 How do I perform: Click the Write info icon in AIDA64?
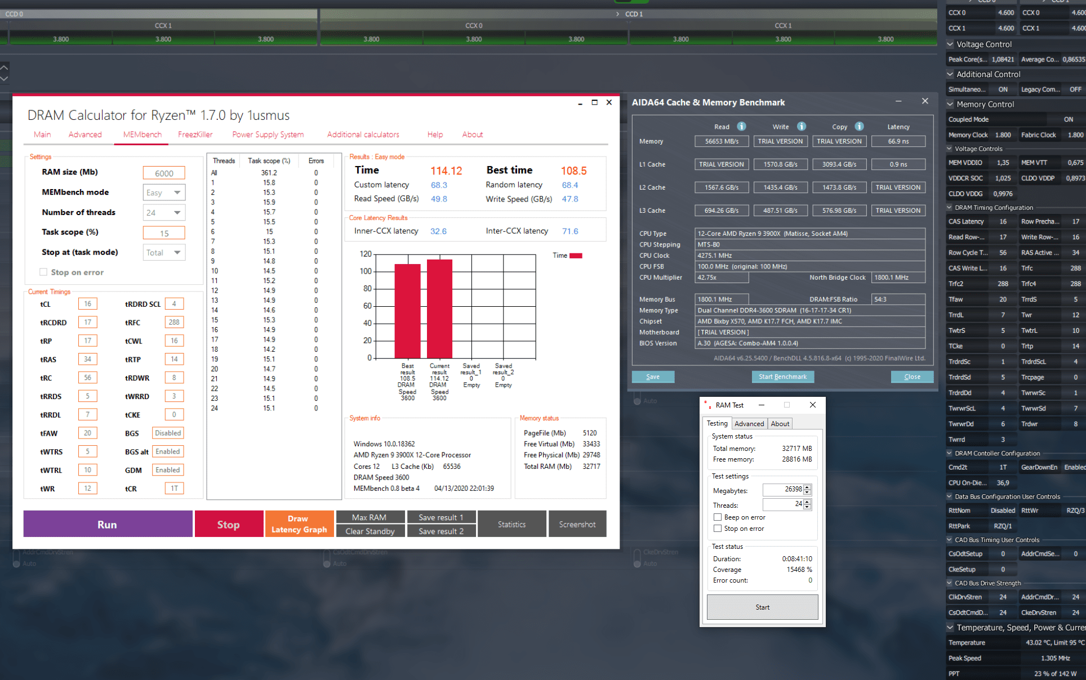click(801, 127)
